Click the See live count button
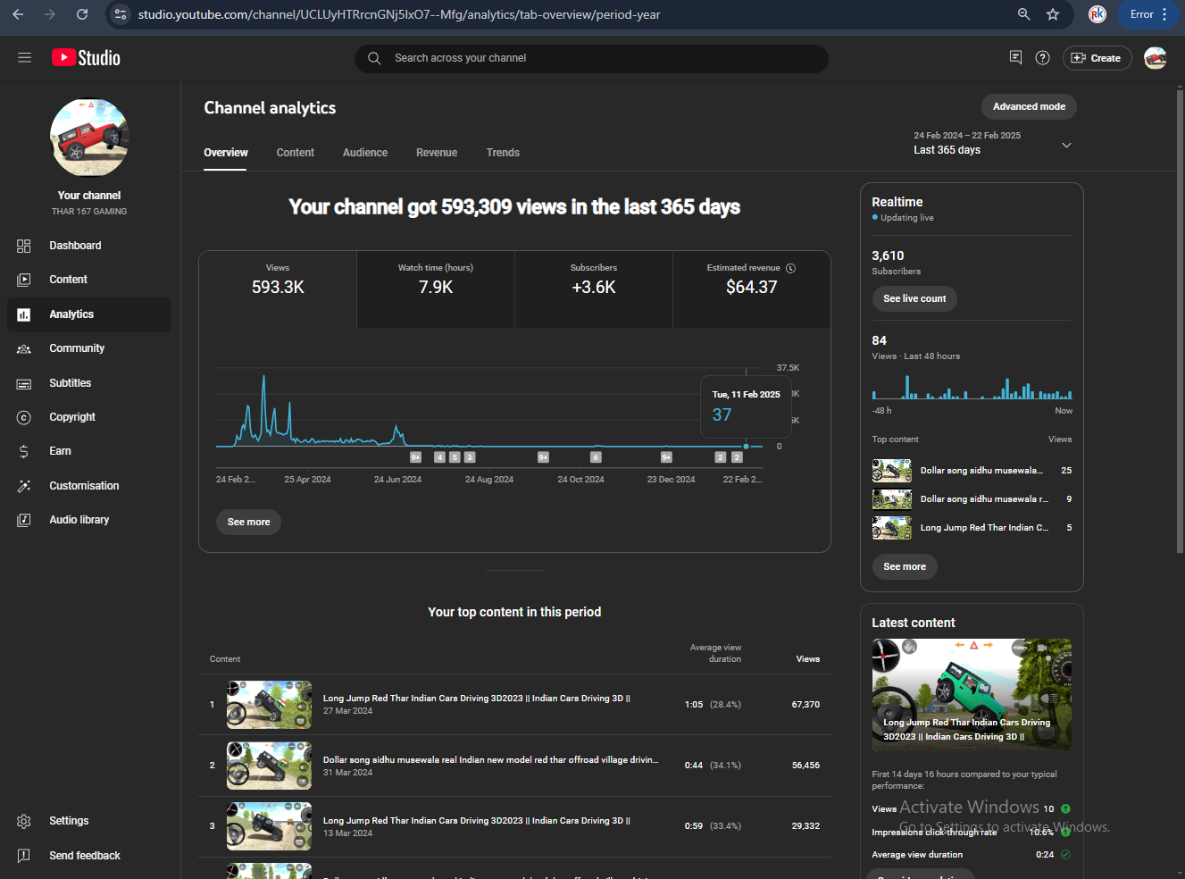 914,298
